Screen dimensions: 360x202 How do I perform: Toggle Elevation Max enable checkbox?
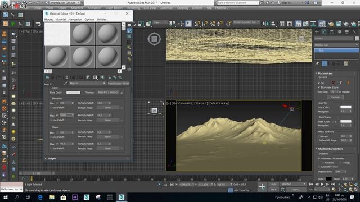pyautogui.click(x=57, y=115)
